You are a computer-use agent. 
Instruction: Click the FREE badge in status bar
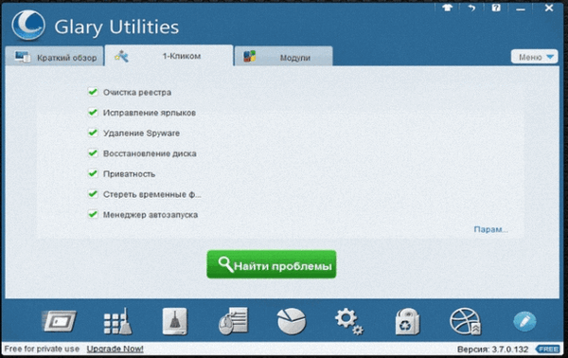coord(547,349)
